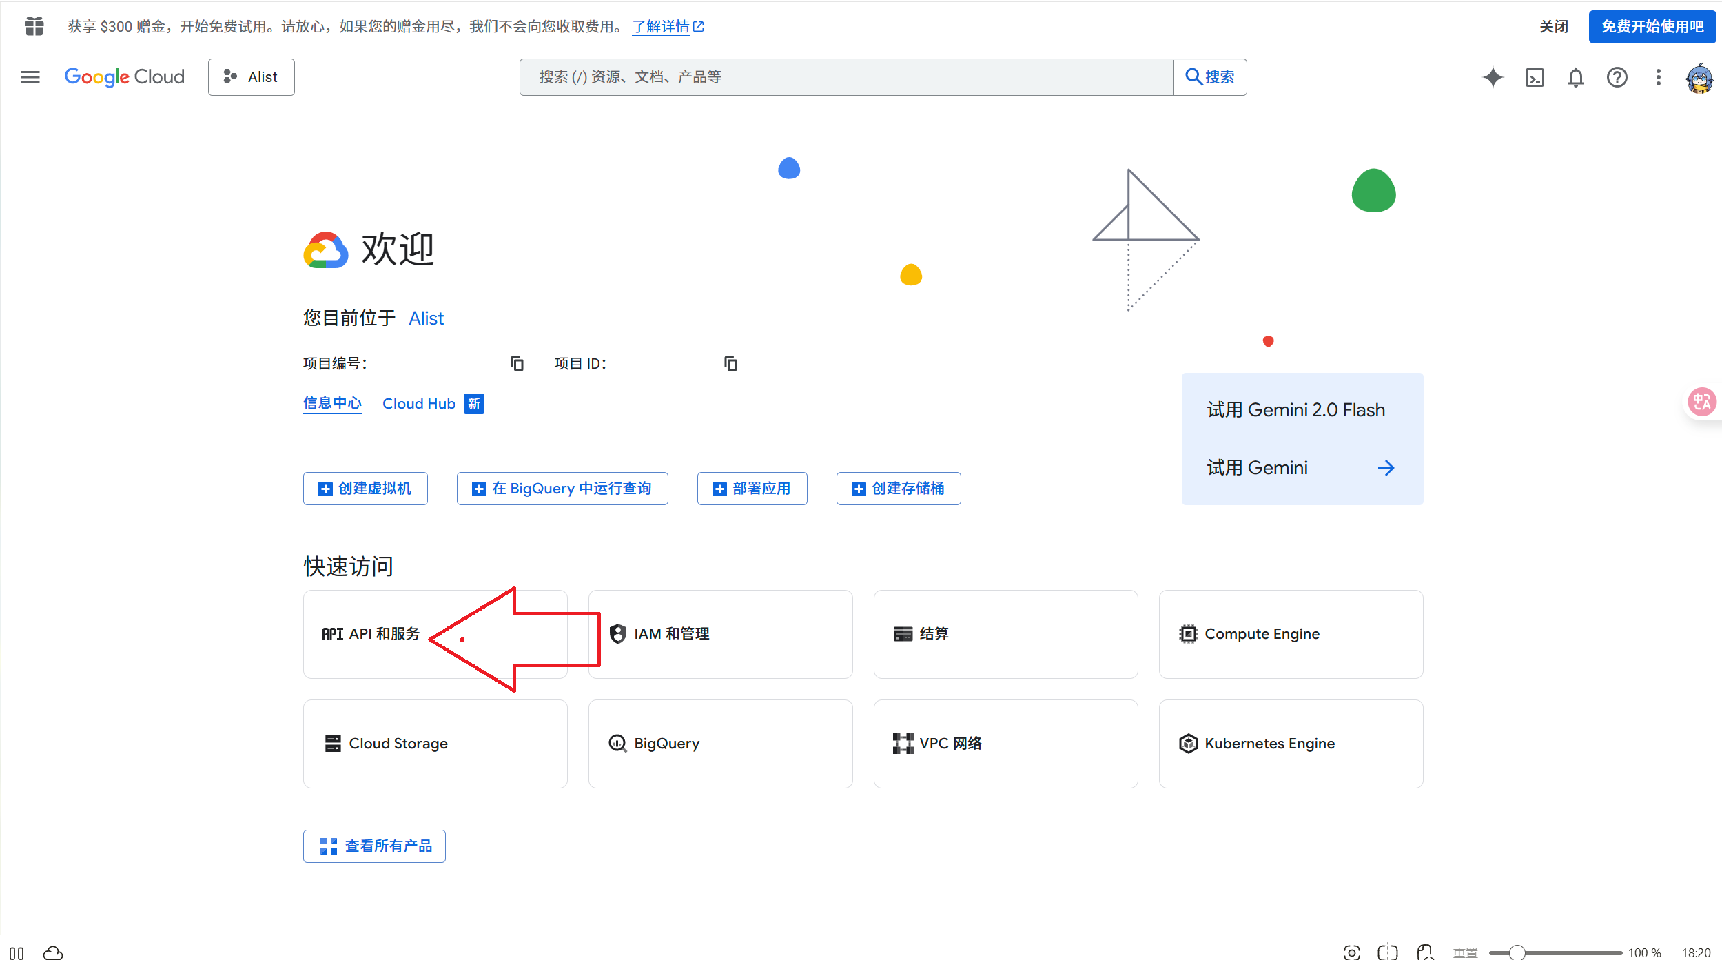Copy the project ID

730,363
